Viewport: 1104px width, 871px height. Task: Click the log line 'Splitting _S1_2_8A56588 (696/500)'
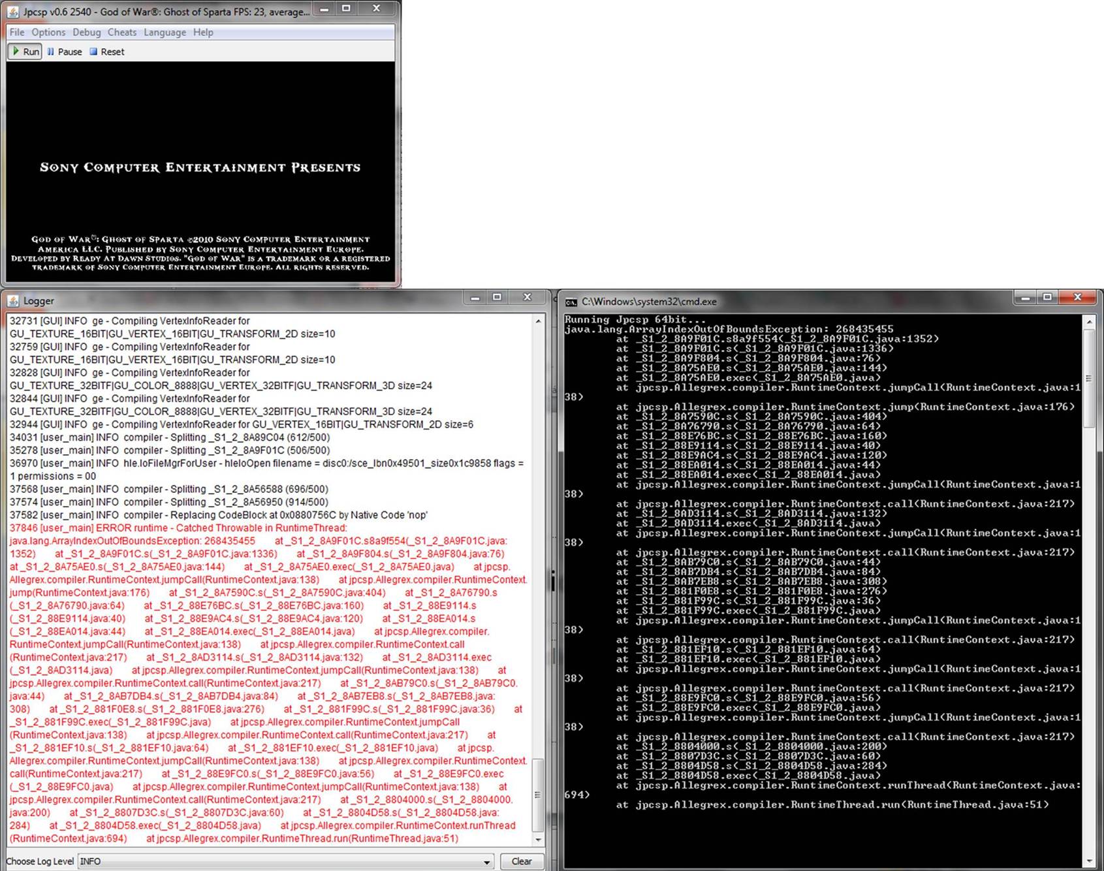click(x=169, y=489)
